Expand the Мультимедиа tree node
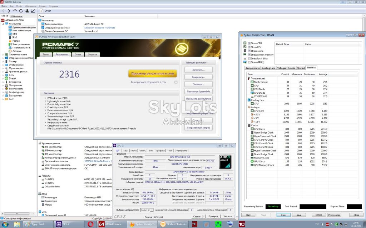Screen dimensions: 366x228 pos(3,68)
